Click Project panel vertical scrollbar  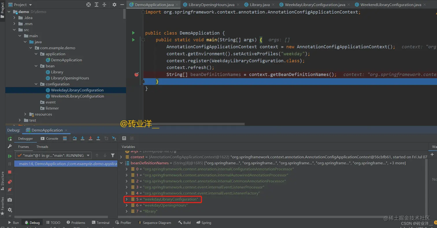click(x=125, y=14)
